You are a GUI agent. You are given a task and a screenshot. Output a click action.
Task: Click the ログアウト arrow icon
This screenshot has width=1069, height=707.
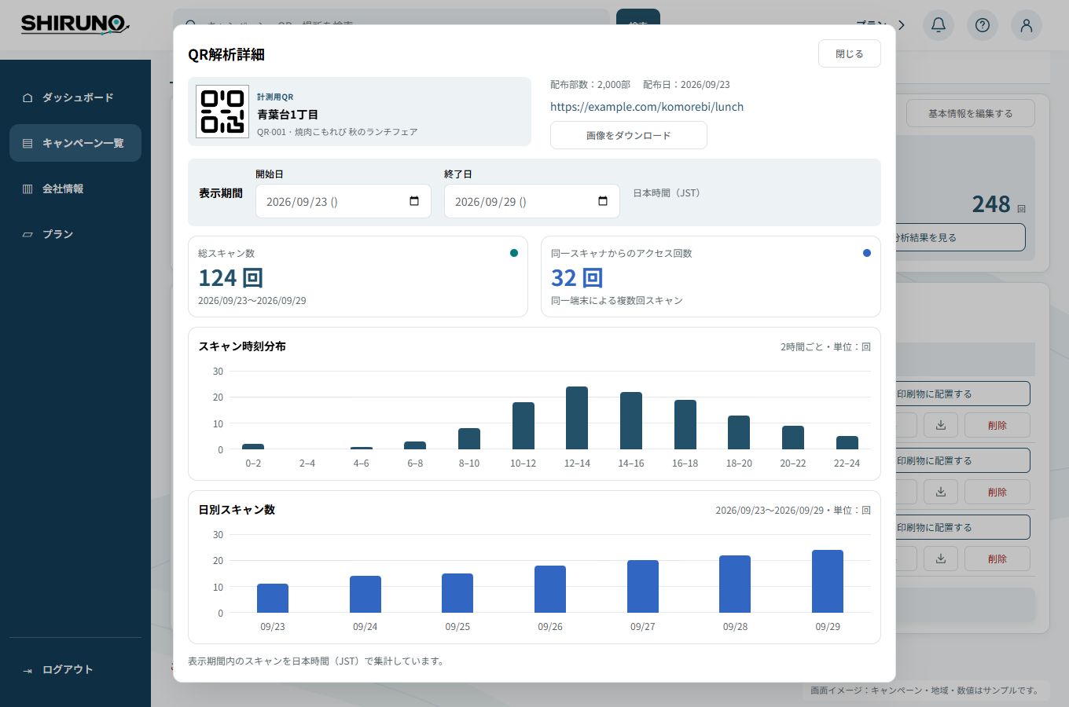click(x=28, y=671)
